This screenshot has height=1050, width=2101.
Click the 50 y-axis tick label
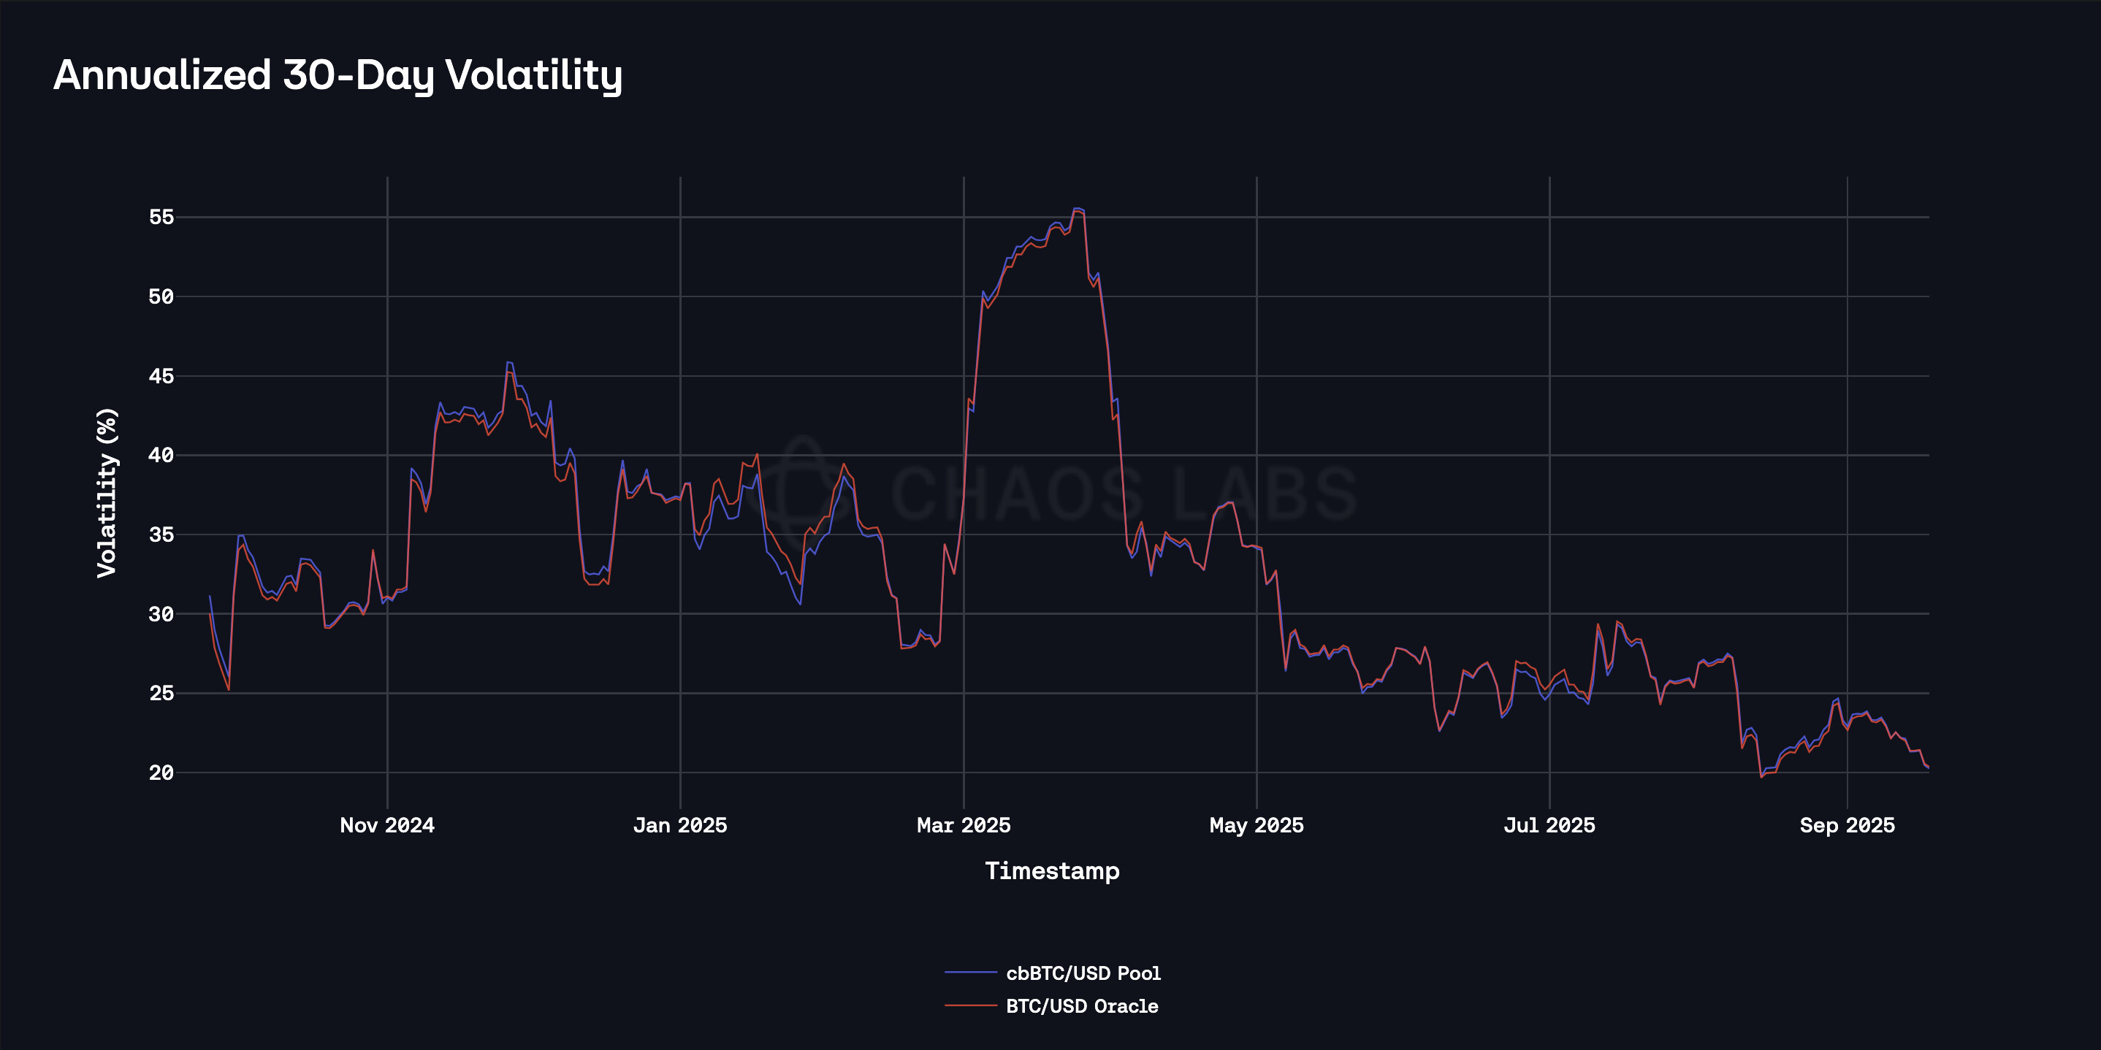click(161, 296)
